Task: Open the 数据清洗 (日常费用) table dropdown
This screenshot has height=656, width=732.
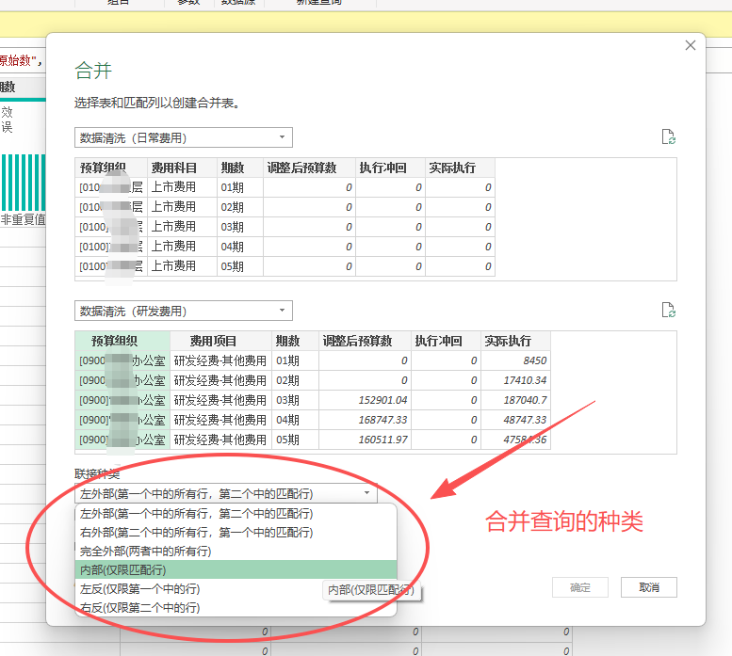Action: [184, 137]
